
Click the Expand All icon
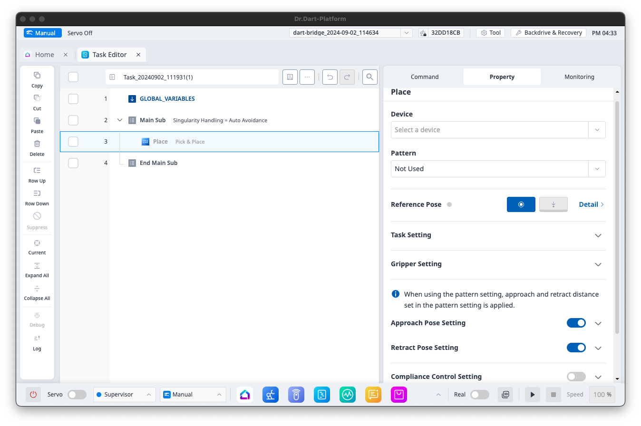pyautogui.click(x=37, y=266)
